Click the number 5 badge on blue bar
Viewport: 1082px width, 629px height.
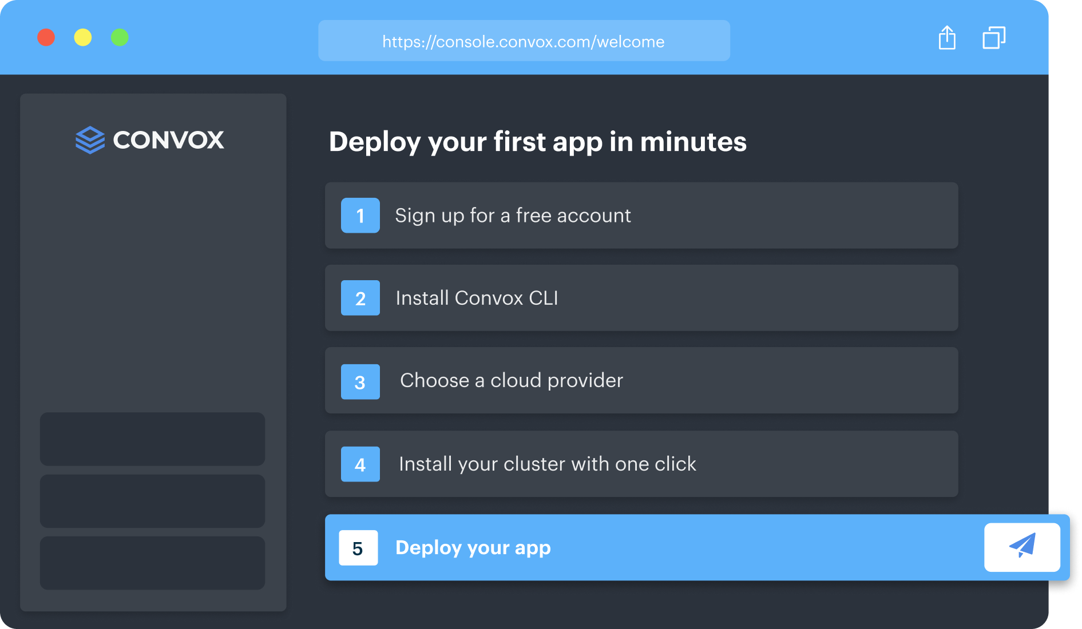[x=358, y=547]
